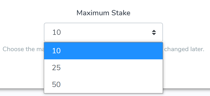Collapse the Maximum Stake dropdown box

[x=103, y=32]
